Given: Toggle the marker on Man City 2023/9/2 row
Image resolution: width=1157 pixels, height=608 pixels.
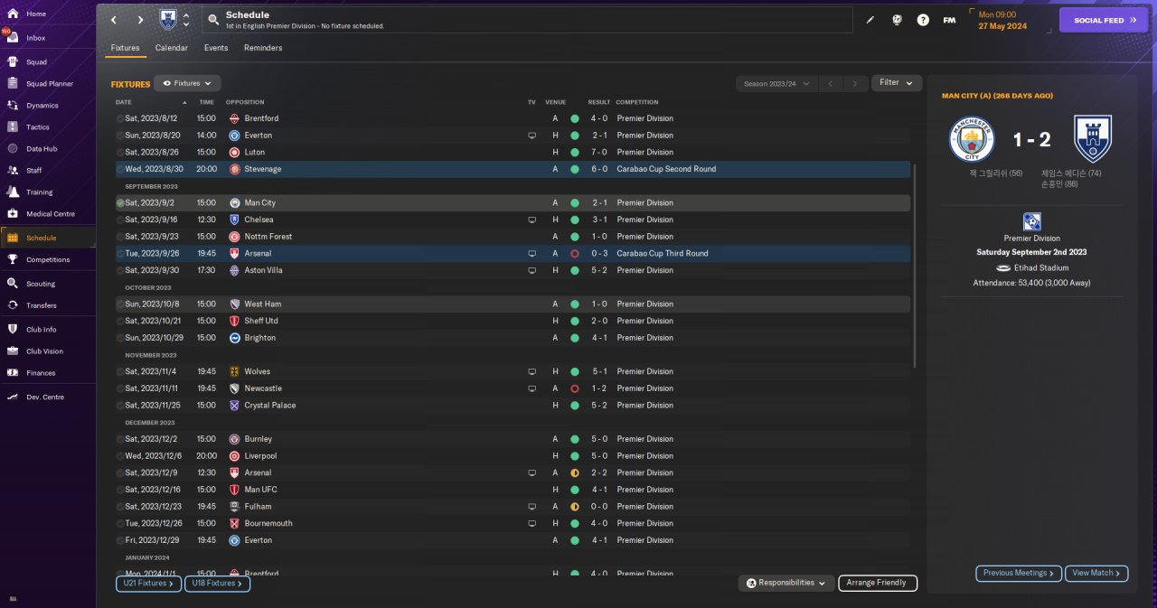Looking at the screenshot, I should tap(120, 203).
